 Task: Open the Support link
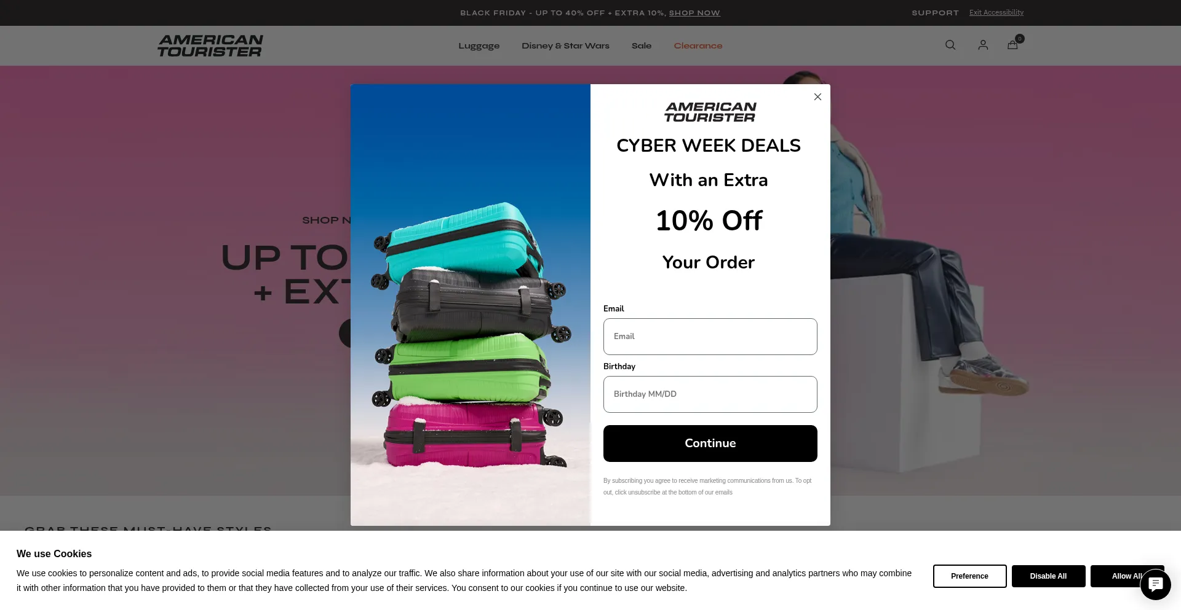(935, 13)
